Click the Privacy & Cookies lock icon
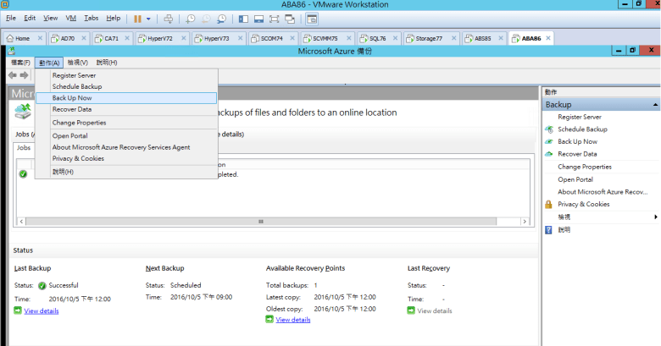The height and width of the screenshot is (346, 661). coord(549,204)
